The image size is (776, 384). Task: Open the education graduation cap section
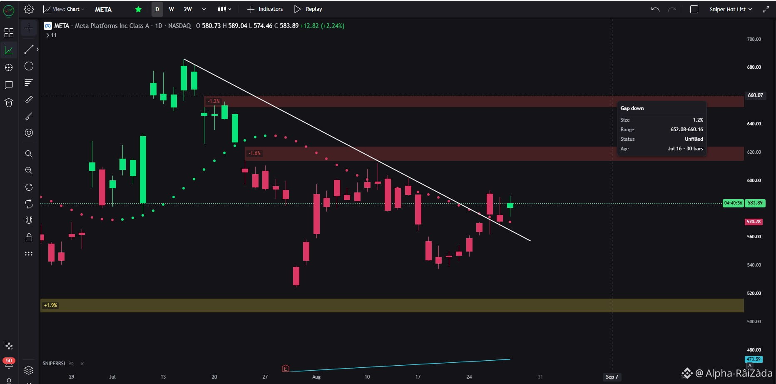point(9,102)
